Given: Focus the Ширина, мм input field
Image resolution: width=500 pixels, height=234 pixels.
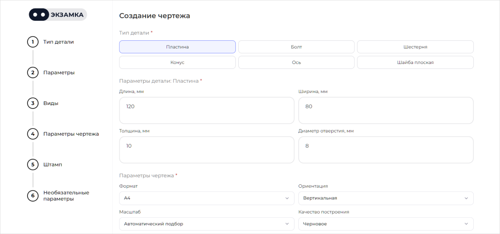Looking at the screenshot, I should 386,110.
